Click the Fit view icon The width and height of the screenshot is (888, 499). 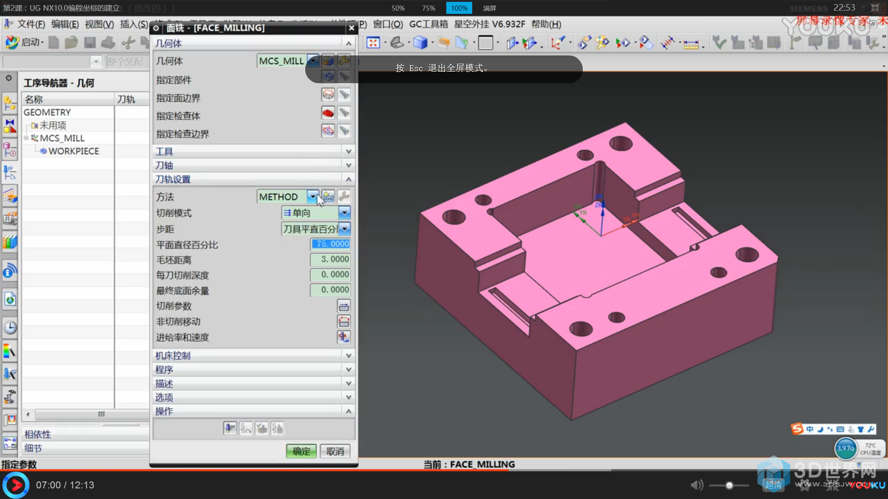373,43
